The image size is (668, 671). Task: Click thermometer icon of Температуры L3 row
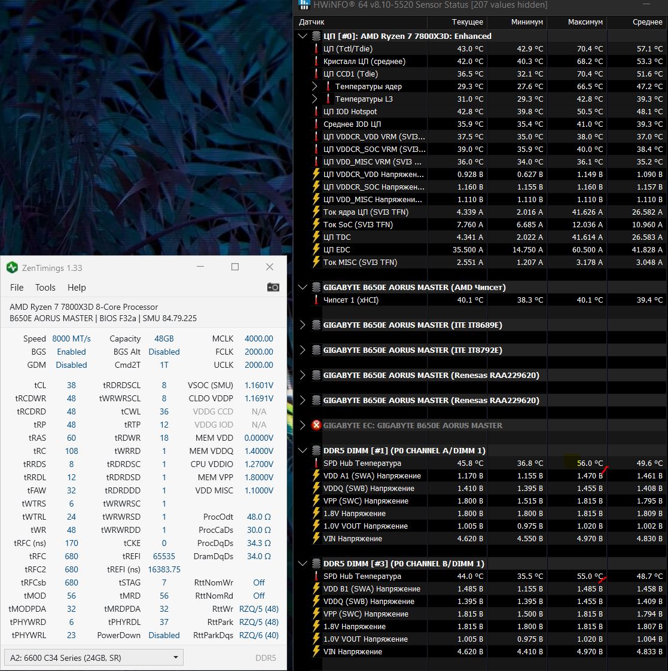328,99
